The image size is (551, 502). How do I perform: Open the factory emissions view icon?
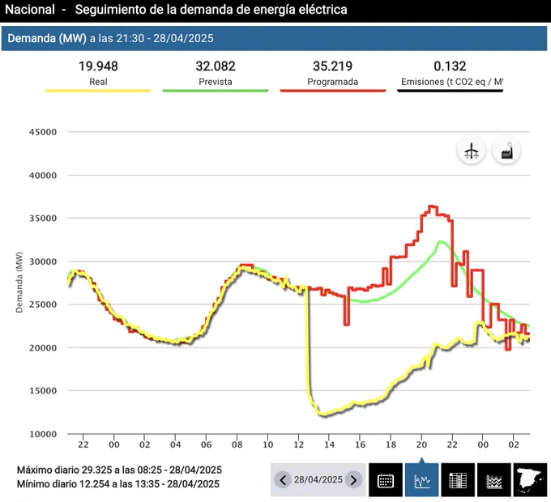pos(506,151)
